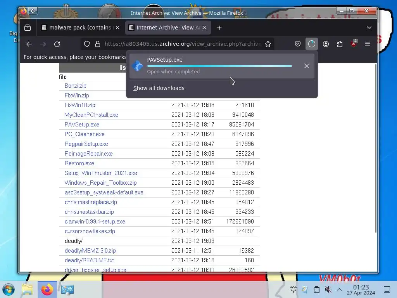The image size is (397, 298).
Task: Open deadly/MEMZ 3.0.zip link
Action: coord(90,251)
